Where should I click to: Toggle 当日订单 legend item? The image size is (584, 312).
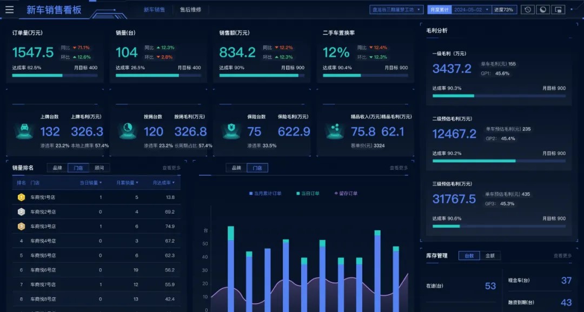tap(308, 194)
